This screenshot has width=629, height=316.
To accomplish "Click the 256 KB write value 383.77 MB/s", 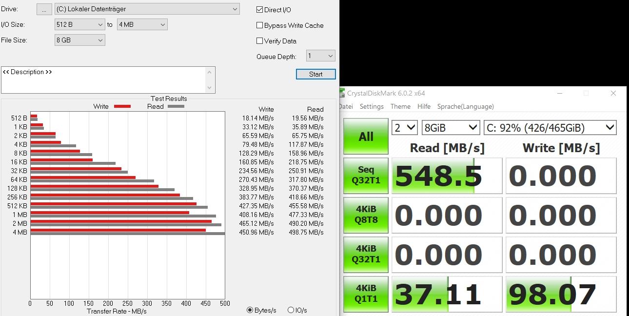I will (256, 197).
